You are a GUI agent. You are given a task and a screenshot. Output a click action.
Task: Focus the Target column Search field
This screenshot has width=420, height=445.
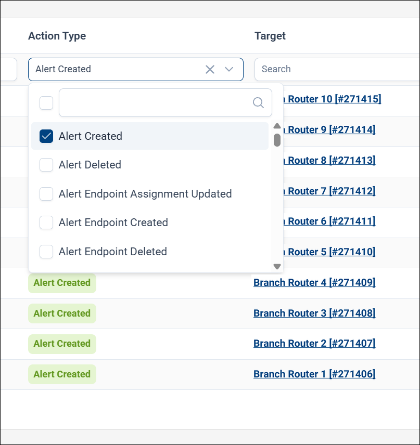[x=337, y=69]
